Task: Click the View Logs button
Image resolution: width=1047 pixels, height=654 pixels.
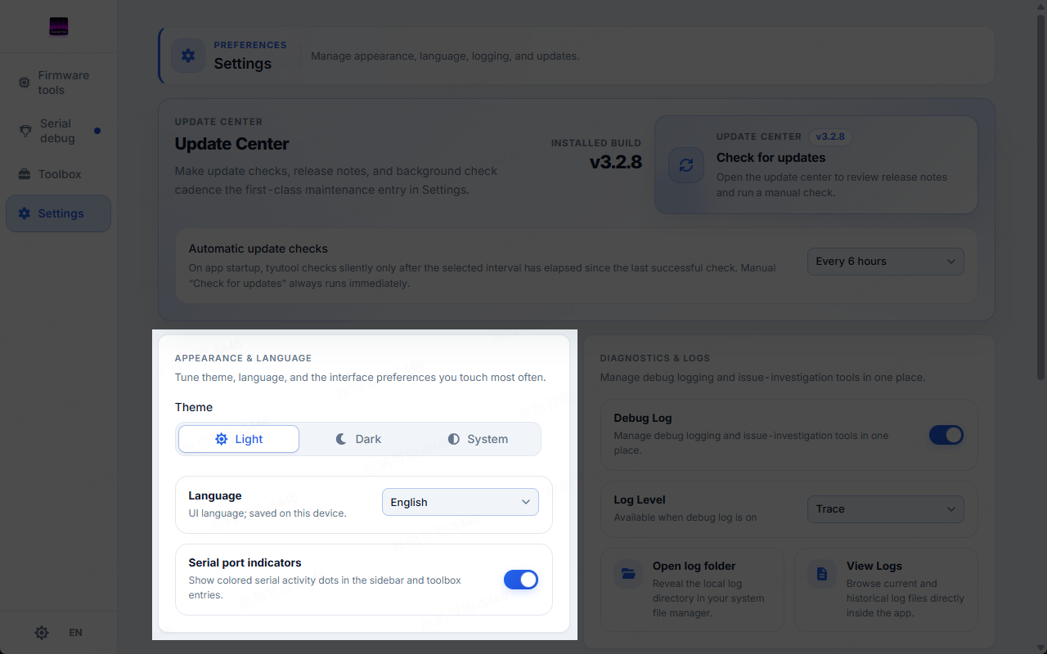Action: click(x=886, y=589)
